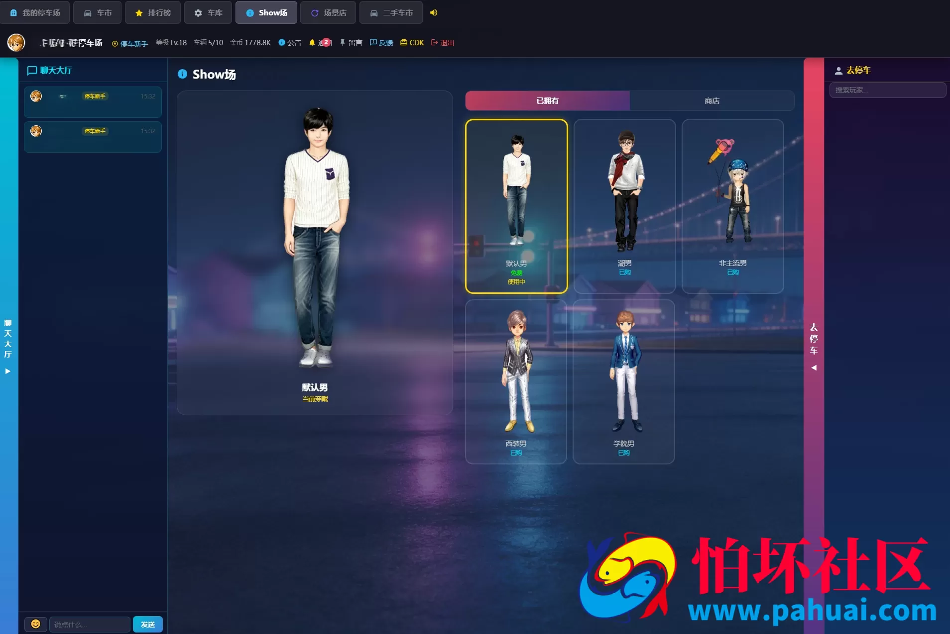This screenshot has width=950, height=634.
Task: Check the notification bell with badge 2
Action: pyautogui.click(x=320, y=43)
